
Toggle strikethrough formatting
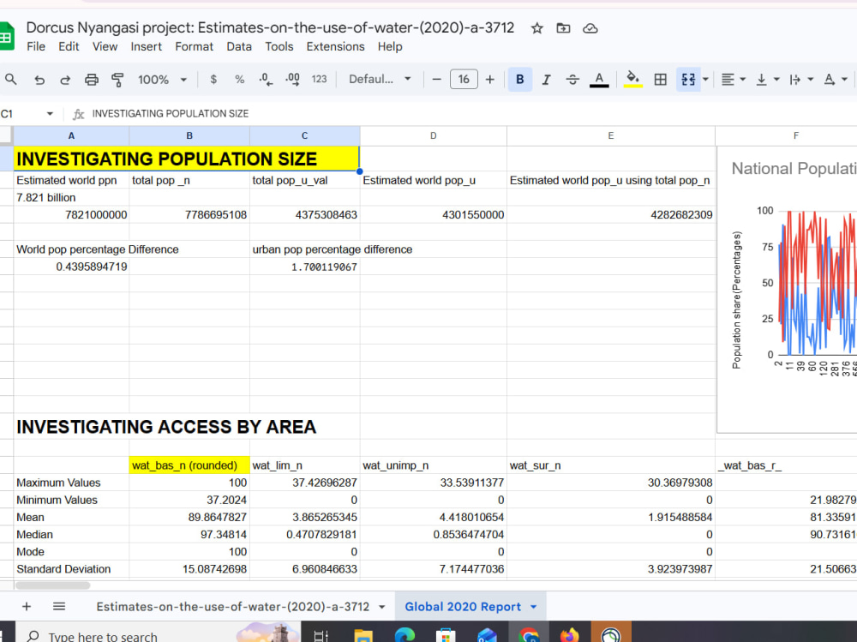[x=572, y=80]
